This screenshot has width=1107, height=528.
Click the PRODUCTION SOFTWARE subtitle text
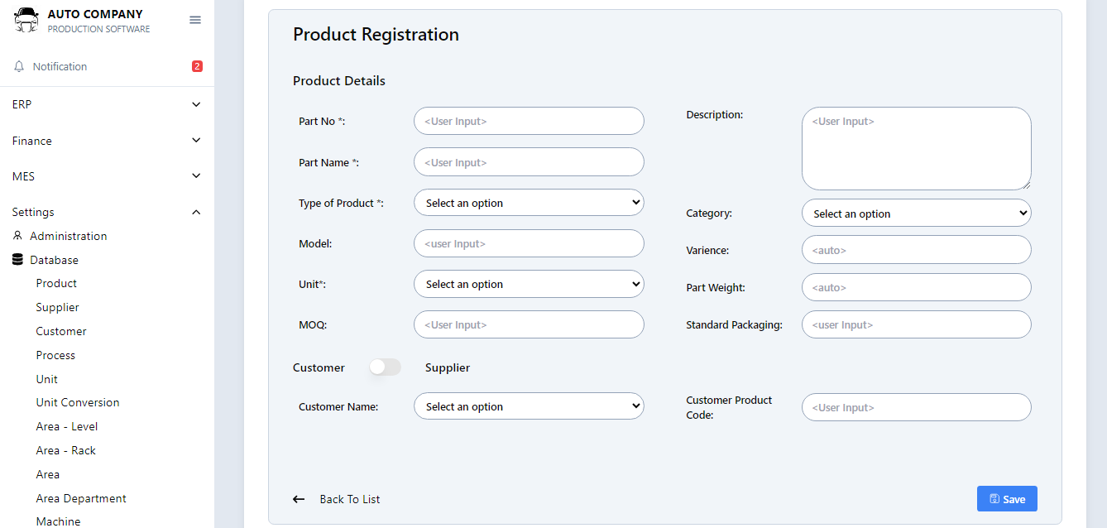point(98,29)
